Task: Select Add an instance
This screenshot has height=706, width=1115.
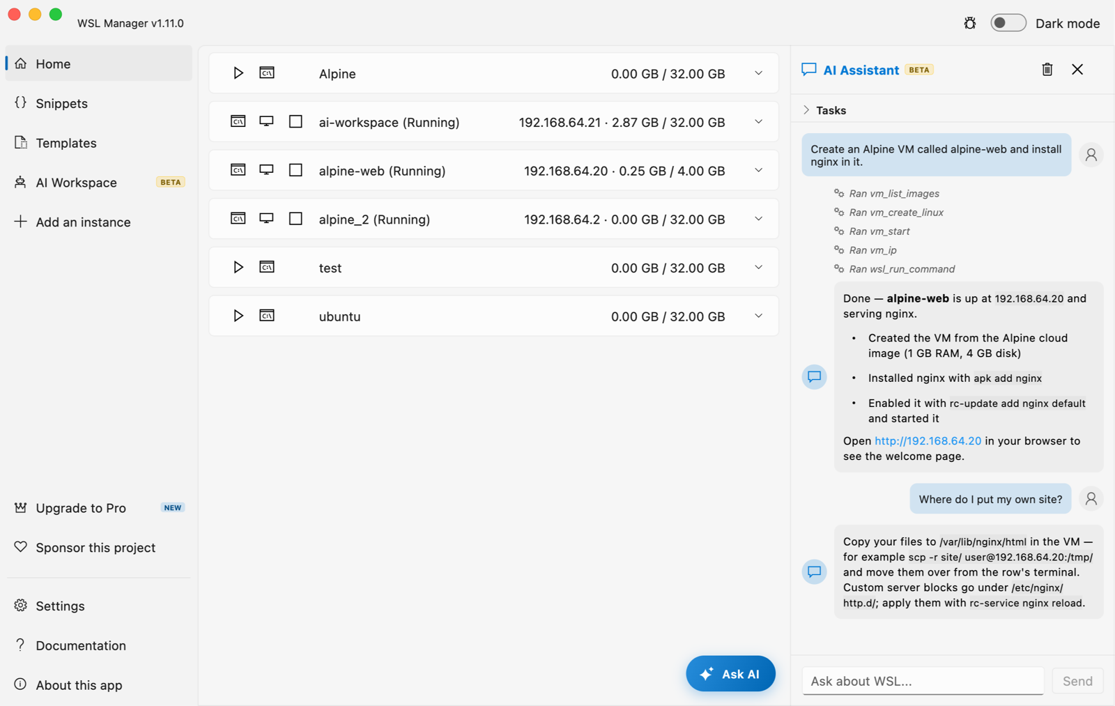Action: [99, 222]
